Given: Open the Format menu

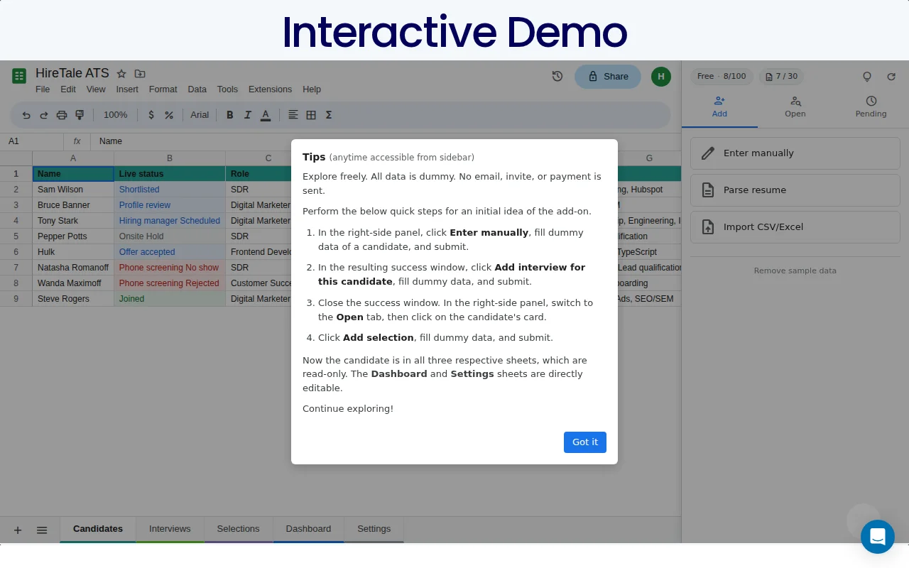Looking at the screenshot, I should [x=163, y=89].
